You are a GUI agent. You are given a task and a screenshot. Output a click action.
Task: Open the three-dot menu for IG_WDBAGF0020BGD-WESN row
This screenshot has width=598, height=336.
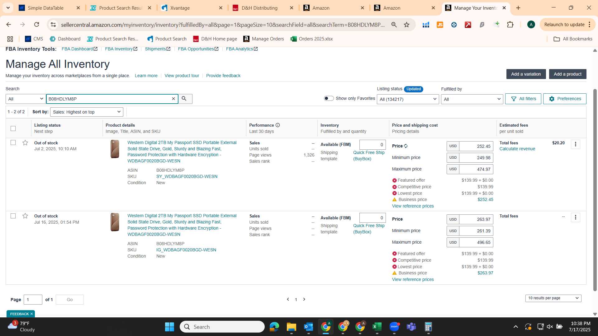(x=575, y=217)
